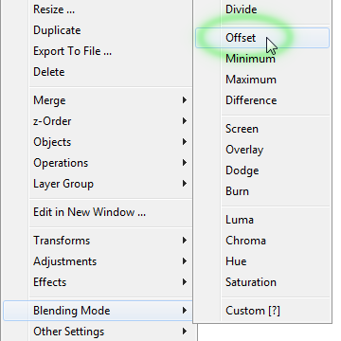Select Maximum in blending submenu
Image resolution: width=341 pixels, height=341 pixels.
pyautogui.click(x=262, y=80)
